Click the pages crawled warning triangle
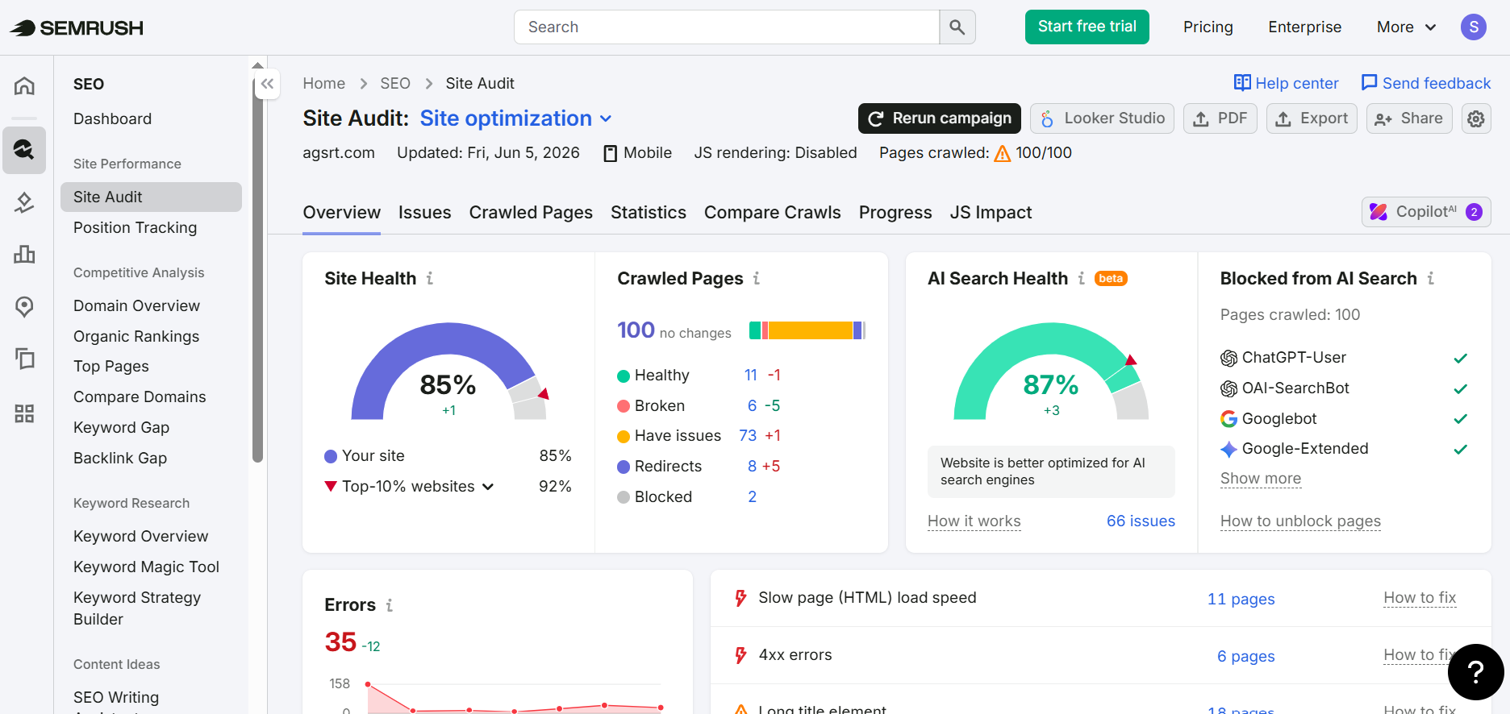Screen dimensions: 1510x714 (x=1003, y=153)
